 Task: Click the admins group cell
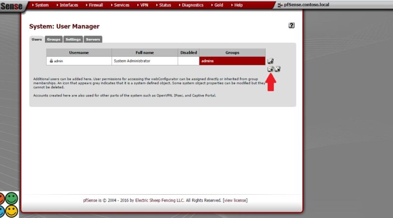[232, 61]
